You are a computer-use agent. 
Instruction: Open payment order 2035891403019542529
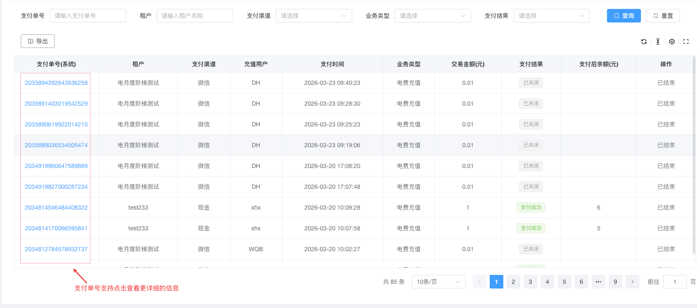(x=56, y=104)
